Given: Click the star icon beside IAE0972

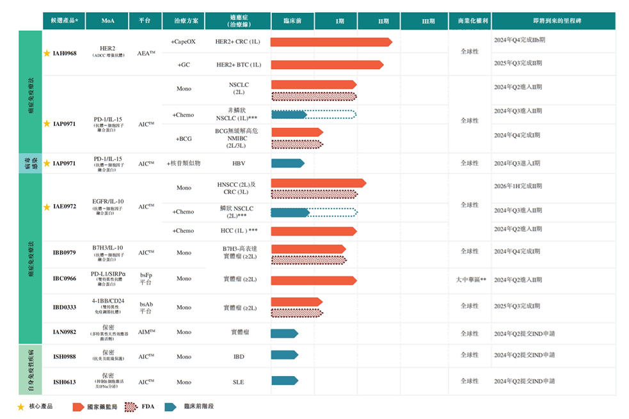Looking at the screenshot, I should [x=47, y=207].
